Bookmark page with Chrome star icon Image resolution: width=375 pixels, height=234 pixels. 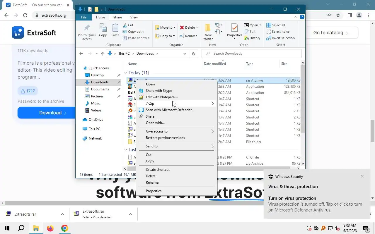pos(338,15)
